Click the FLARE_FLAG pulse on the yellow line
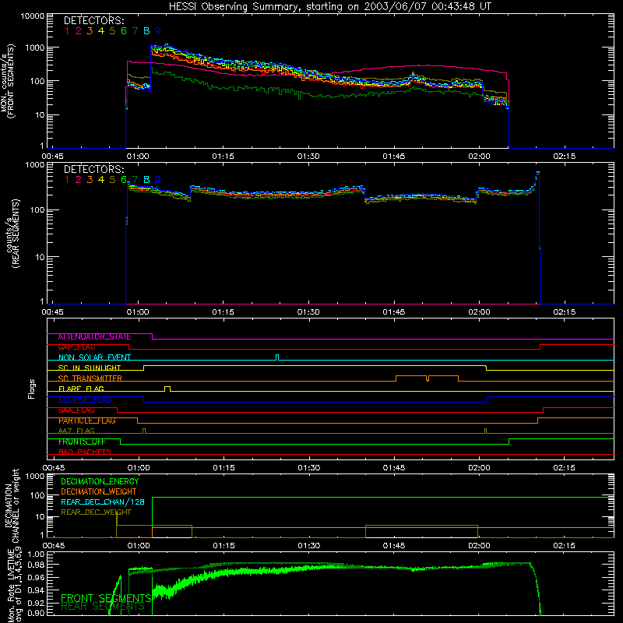This screenshot has width=623, height=623. pos(167,389)
